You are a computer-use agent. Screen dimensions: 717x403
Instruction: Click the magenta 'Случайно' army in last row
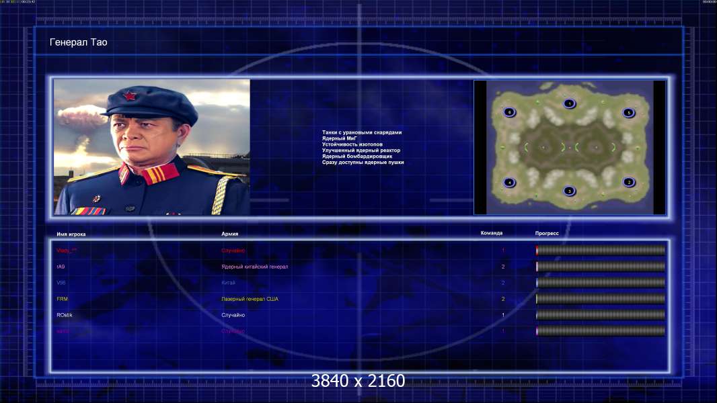point(233,331)
